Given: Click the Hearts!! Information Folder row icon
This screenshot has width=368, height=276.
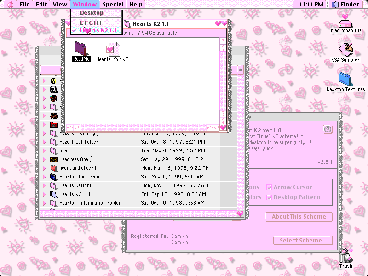Looking at the screenshot, I should click(x=53, y=203).
